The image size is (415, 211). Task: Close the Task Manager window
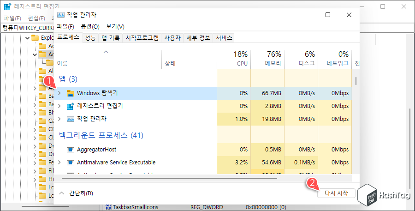click(349, 15)
